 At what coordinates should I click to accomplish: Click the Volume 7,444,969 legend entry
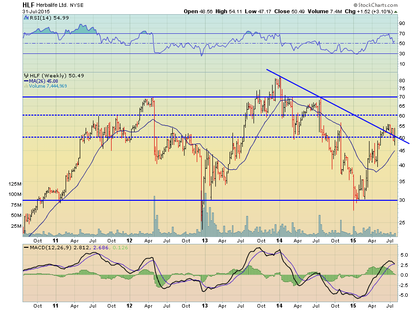pos(48,86)
